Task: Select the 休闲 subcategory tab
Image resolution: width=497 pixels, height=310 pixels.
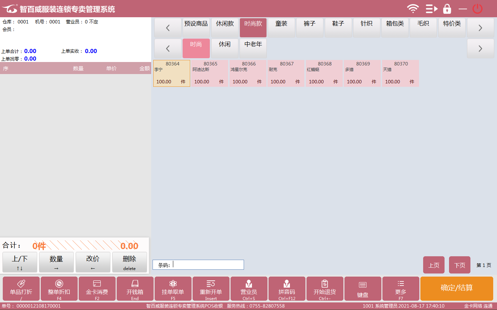Action: (225, 48)
